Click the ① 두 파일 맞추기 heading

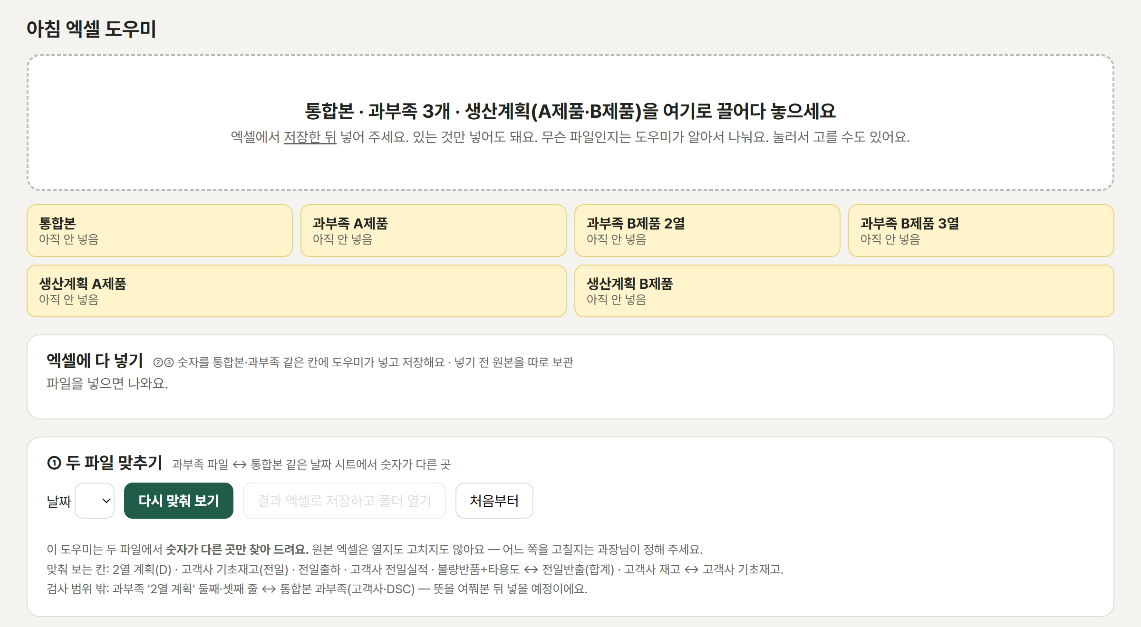point(105,463)
